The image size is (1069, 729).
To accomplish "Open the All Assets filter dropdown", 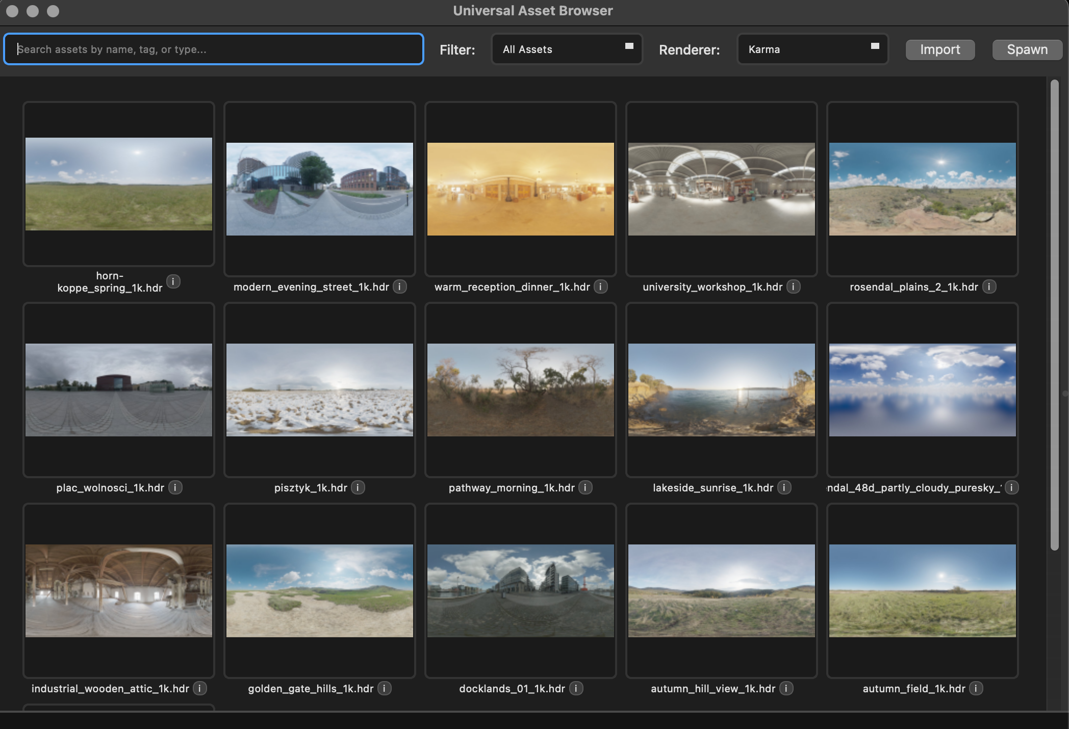I will 566,49.
